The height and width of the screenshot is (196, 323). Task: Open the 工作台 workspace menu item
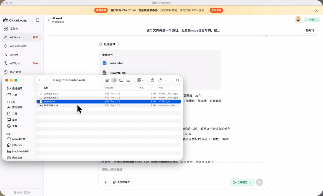(22, 29)
